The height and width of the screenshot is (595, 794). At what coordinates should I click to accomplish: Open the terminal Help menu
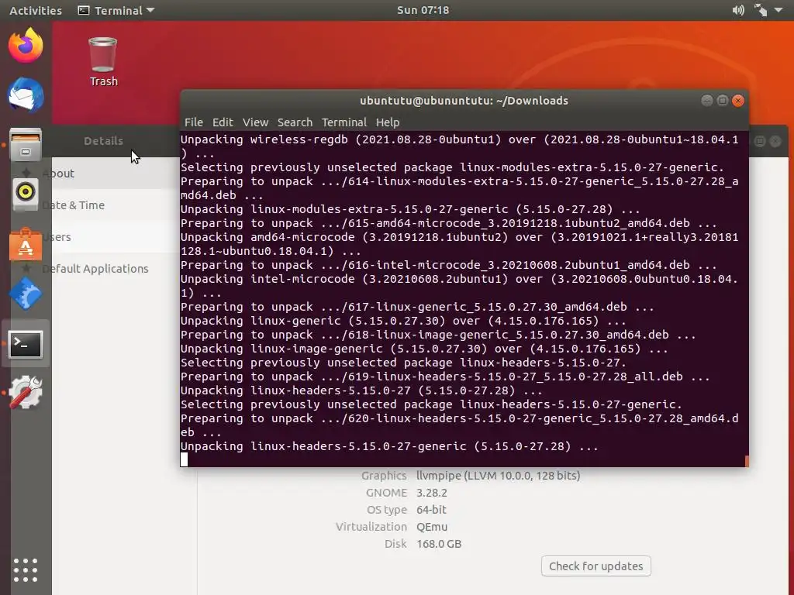388,122
